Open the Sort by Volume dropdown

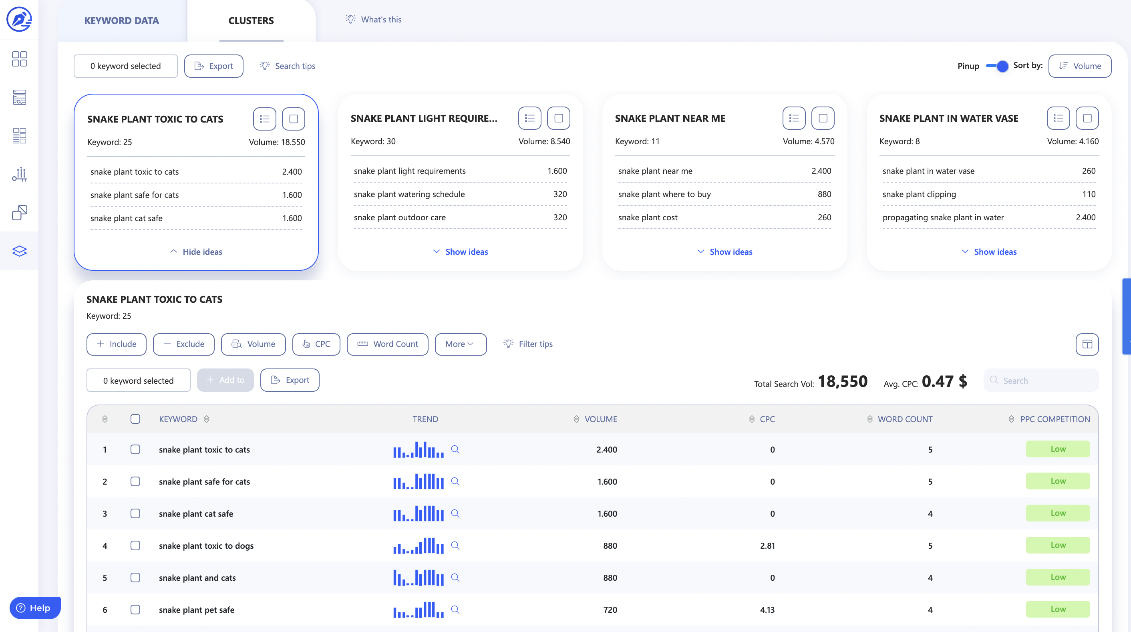1079,66
